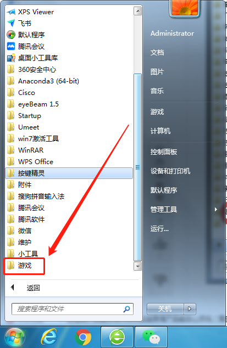This screenshot has height=348, width=227.
Task: Launch 腾讯会议 blue app icon
Action: [x=11, y=46]
